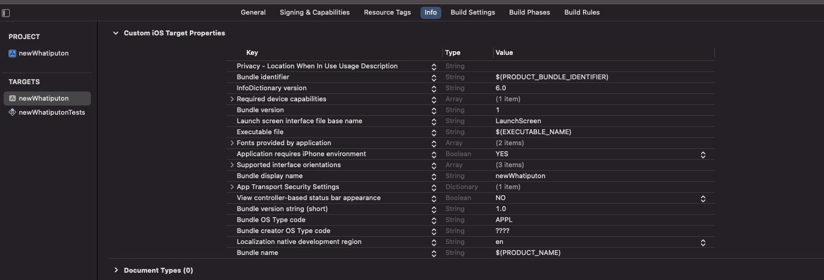Viewport: 824px width, 280px height.
Task: Select the Build Phases tab
Action: point(529,12)
